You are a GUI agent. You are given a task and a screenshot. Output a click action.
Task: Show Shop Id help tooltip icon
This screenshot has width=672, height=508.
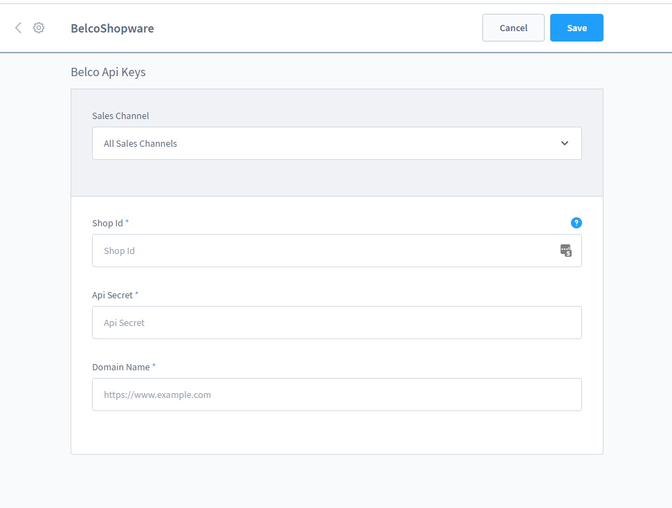pyautogui.click(x=576, y=223)
